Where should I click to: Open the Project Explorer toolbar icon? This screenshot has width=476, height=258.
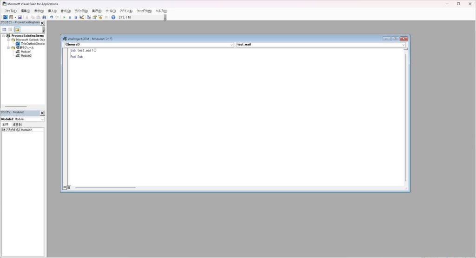[88, 17]
